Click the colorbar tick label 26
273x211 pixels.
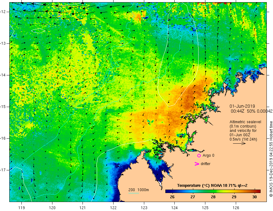[x=172, y=197]
